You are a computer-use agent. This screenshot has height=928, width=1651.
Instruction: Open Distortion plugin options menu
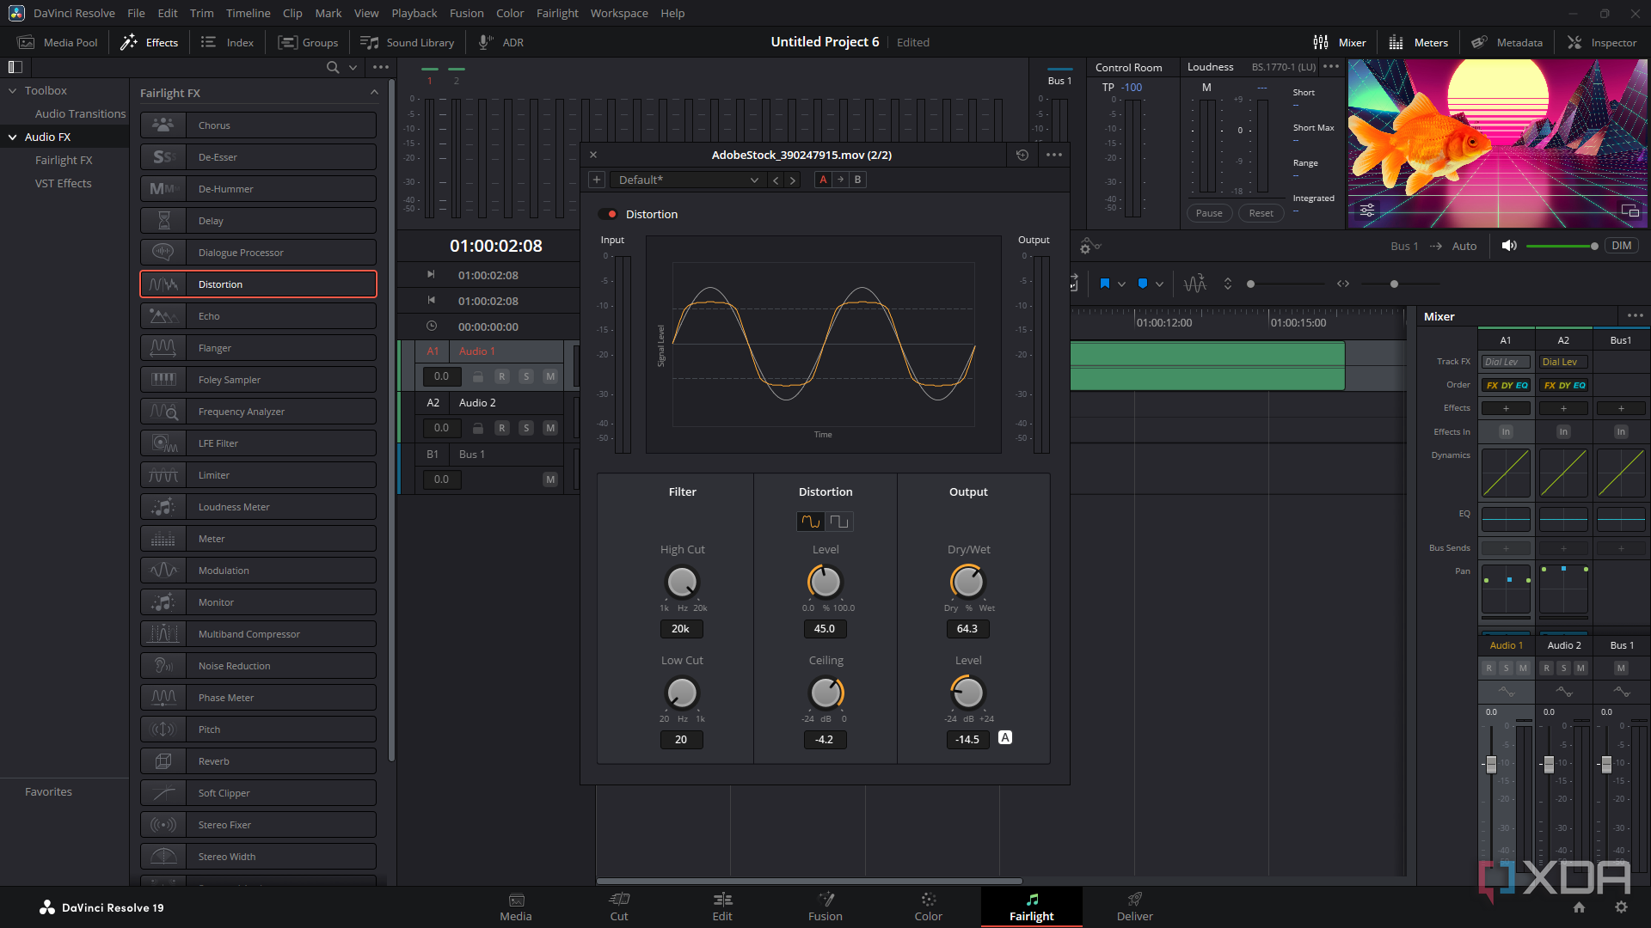click(1054, 155)
